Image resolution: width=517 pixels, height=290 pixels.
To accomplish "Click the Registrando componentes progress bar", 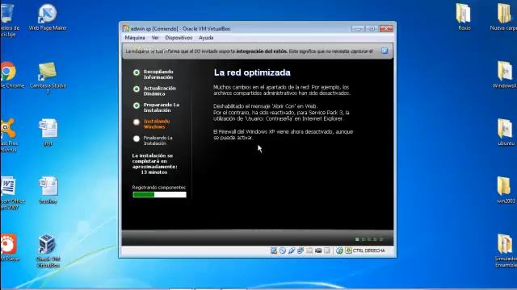I will coord(159,195).
